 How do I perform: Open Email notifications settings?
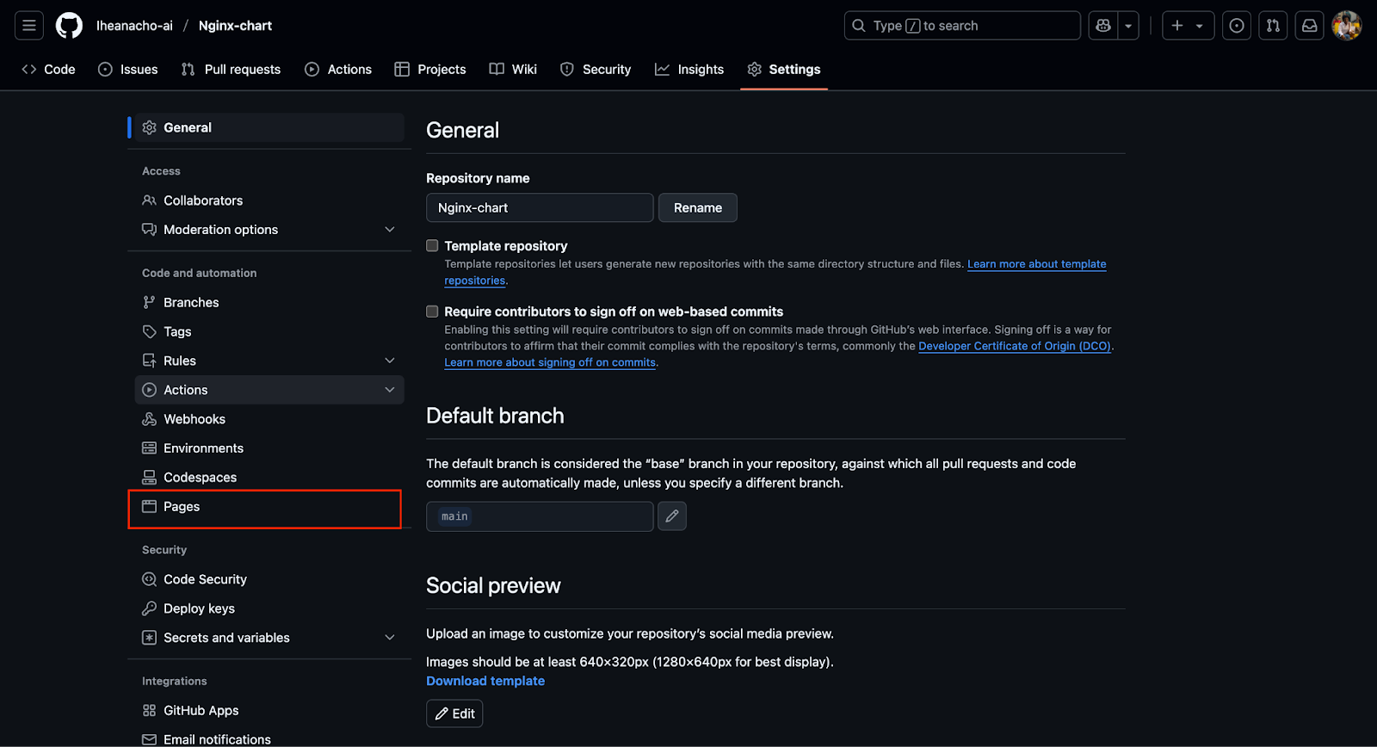[269, 739]
